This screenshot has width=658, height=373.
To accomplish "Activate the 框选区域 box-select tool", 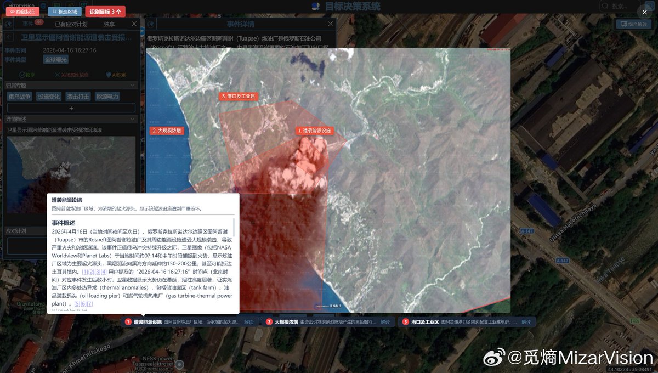I will [65, 11].
